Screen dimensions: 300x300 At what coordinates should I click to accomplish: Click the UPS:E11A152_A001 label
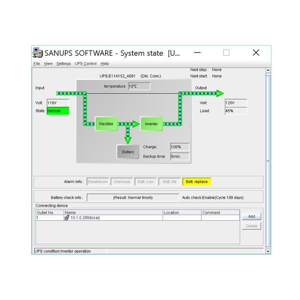117,76
